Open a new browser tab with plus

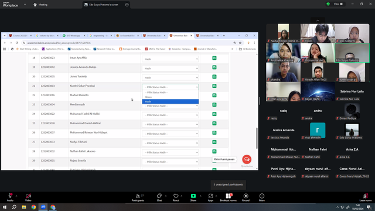224,36
